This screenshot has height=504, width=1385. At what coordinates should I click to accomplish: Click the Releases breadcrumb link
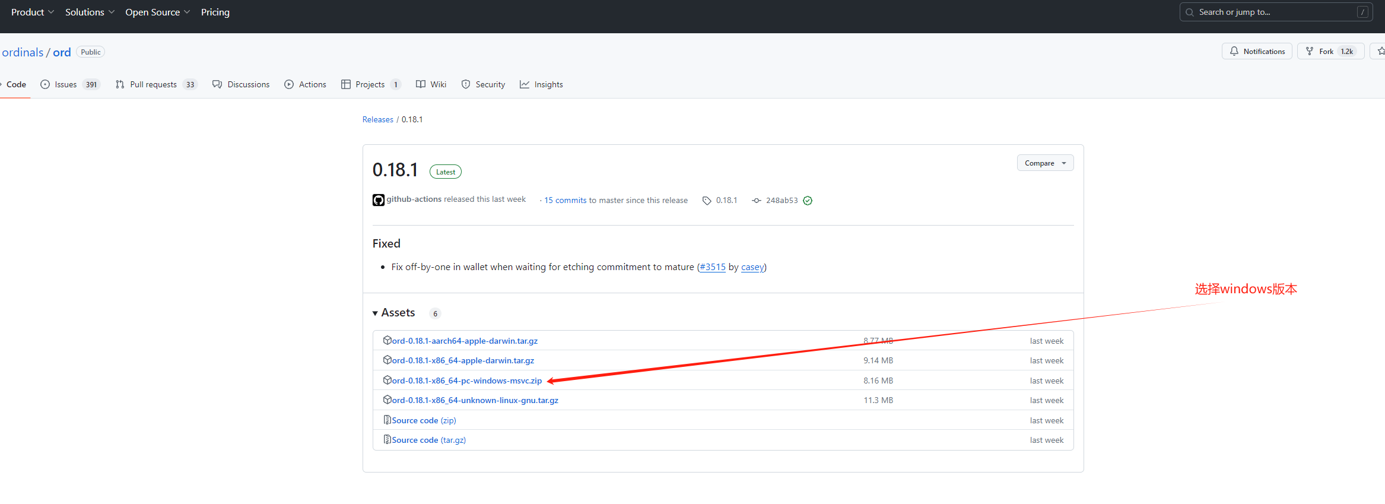(x=377, y=119)
